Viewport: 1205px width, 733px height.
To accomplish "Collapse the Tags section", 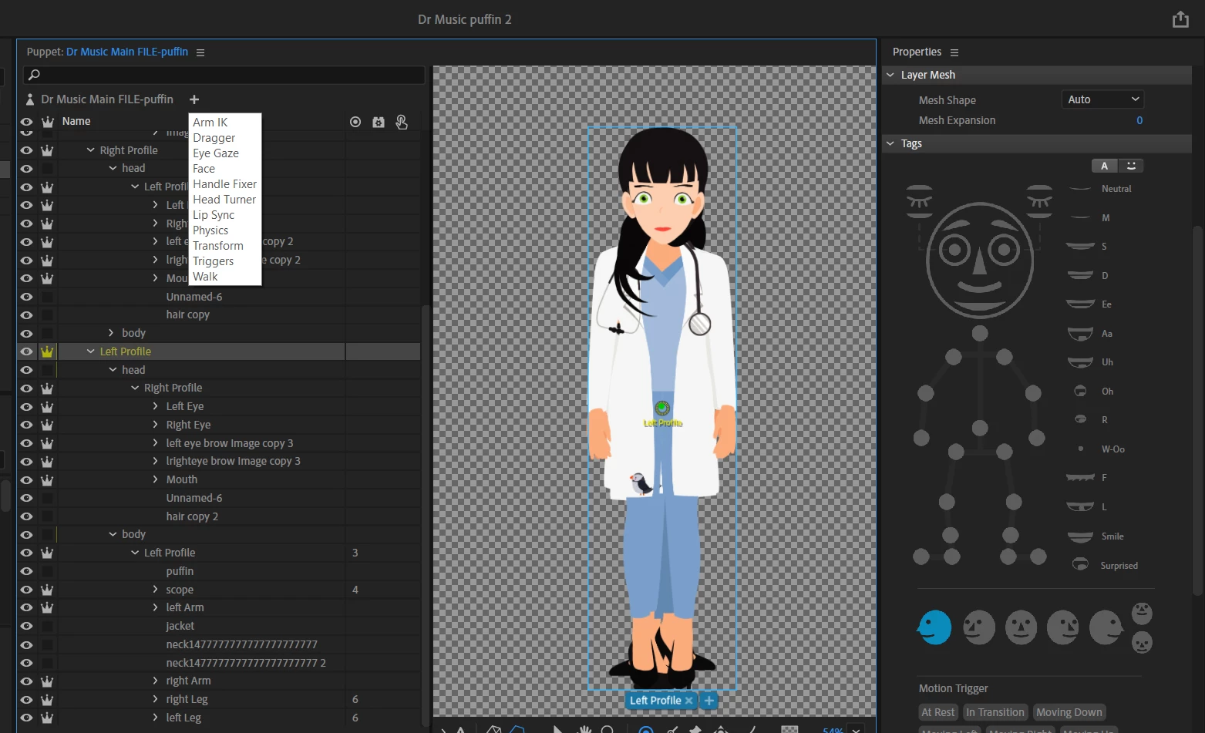I will coord(890,143).
